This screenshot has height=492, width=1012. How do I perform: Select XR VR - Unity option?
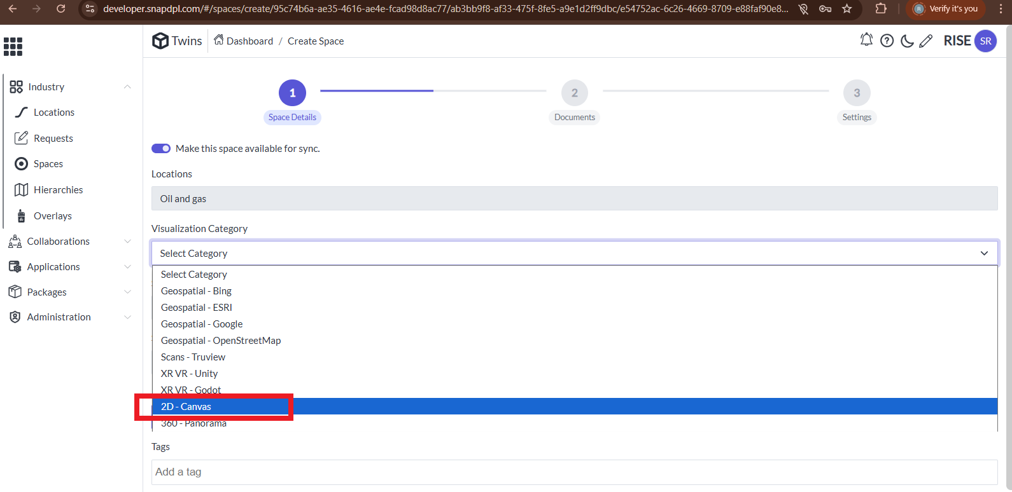[x=575, y=374]
